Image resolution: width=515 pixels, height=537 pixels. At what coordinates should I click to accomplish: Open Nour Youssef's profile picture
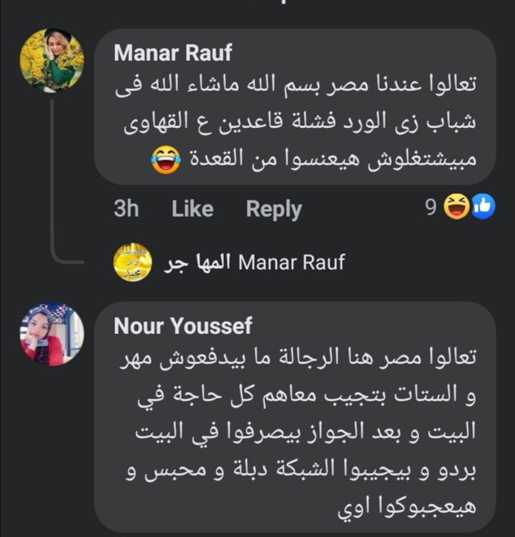click(51, 334)
